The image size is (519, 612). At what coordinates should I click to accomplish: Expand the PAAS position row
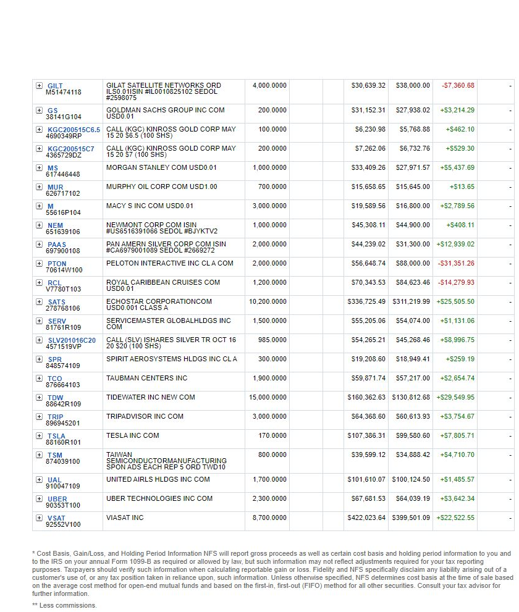click(x=39, y=244)
